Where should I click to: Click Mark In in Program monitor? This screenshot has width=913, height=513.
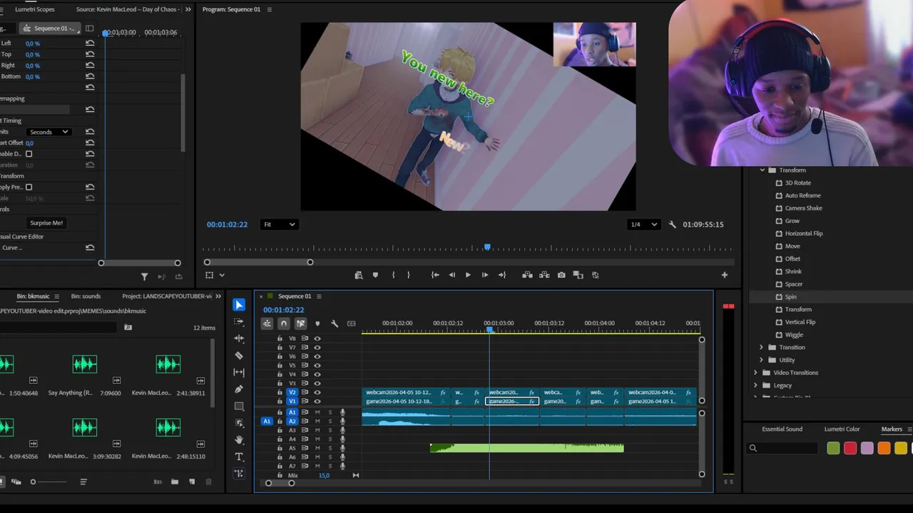tap(393, 275)
